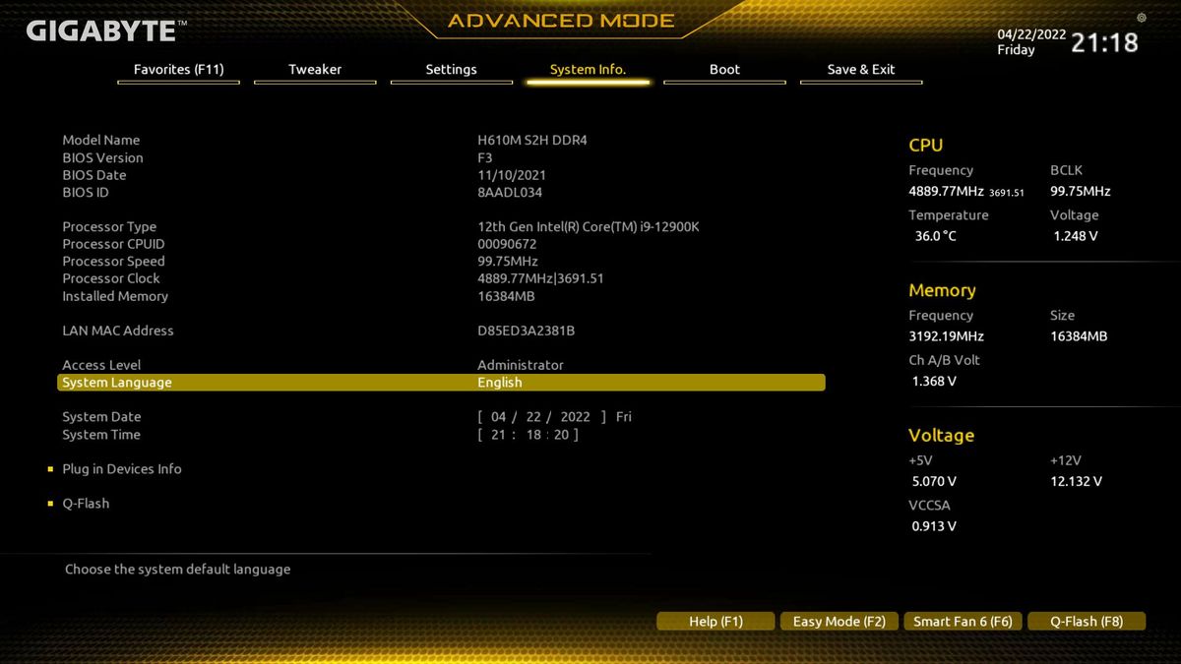Click the CPU voltage 1.248 V
Screen dimensions: 1181x664
[x=1076, y=236]
